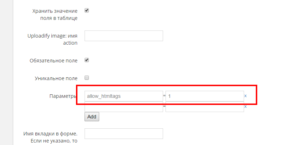Click the equals sign in allow_htmltags row
Screen dimensions: 284x145
(x=164, y=96)
